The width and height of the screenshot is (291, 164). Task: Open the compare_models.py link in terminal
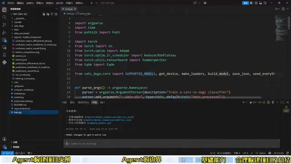99,123
